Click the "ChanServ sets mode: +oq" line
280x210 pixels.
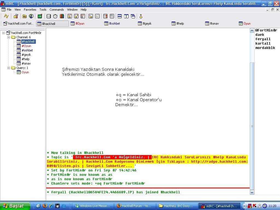point(96,183)
